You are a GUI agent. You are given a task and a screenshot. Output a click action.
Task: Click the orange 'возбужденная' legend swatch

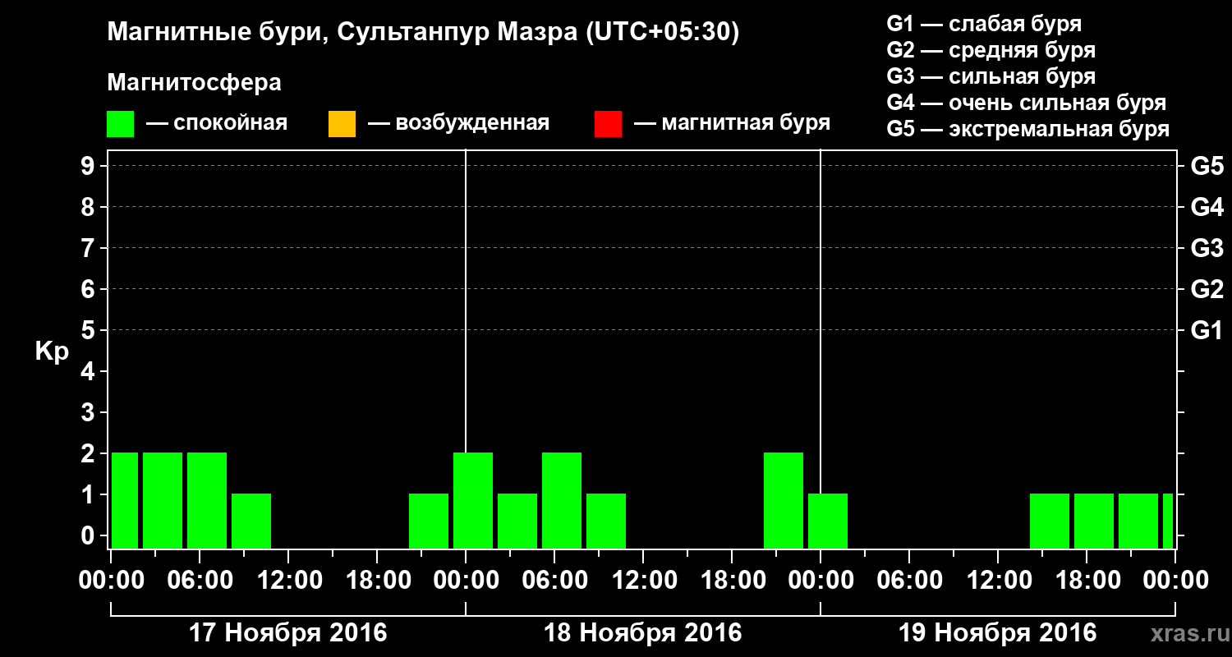342,124
